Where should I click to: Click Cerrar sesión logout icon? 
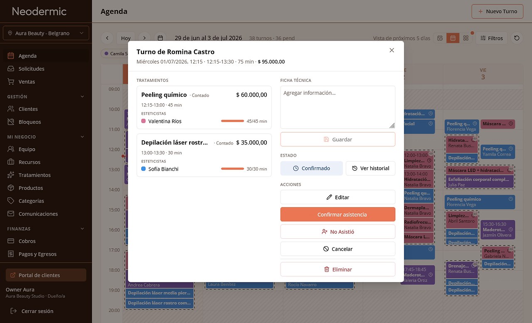click(14, 311)
